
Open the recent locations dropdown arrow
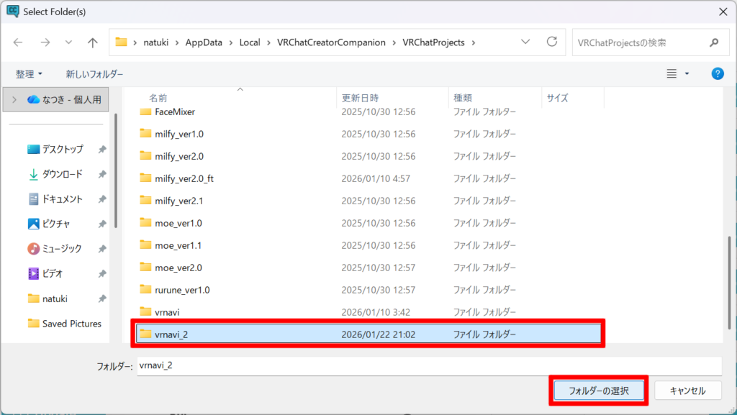pyautogui.click(x=68, y=42)
